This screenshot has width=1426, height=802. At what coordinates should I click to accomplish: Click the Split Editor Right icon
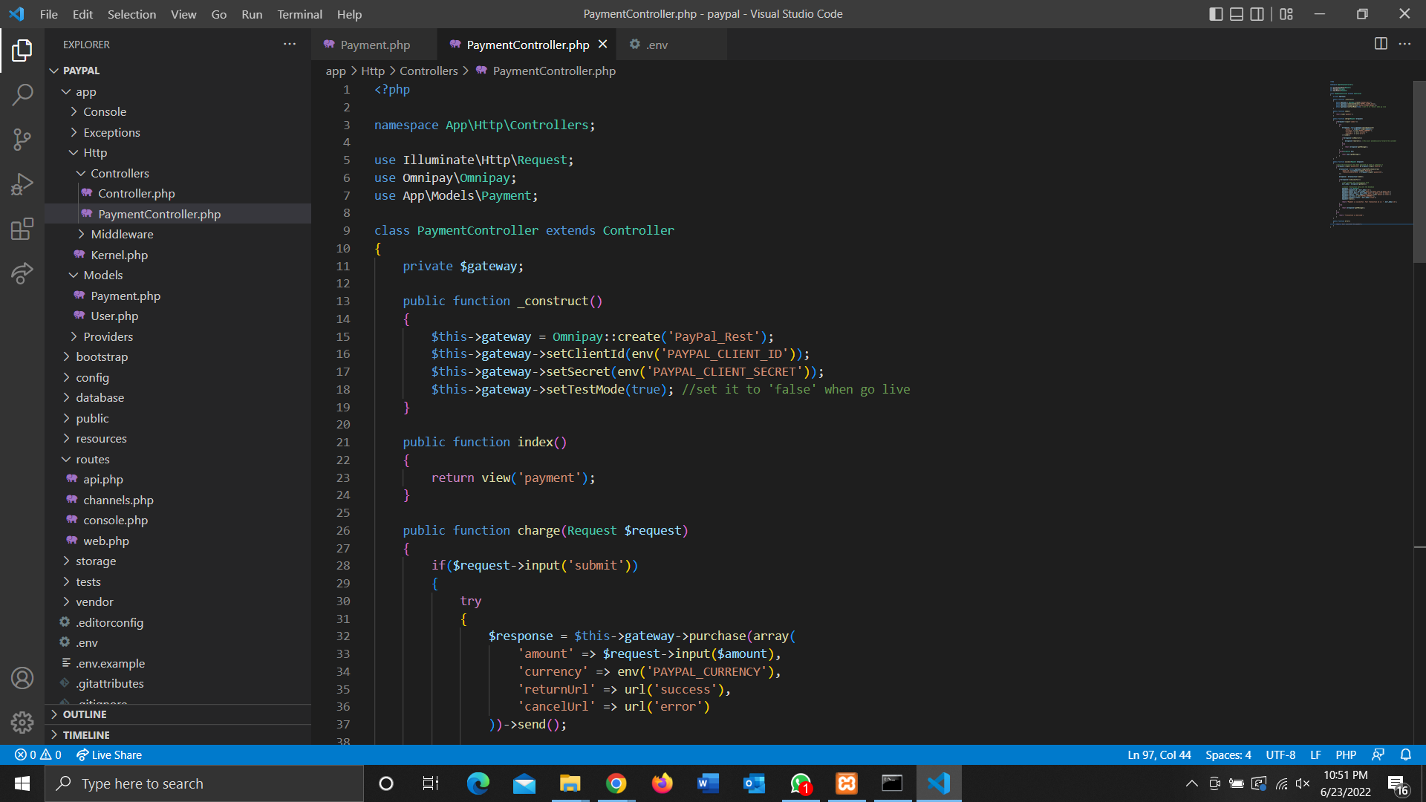pyautogui.click(x=1381, y=44)
